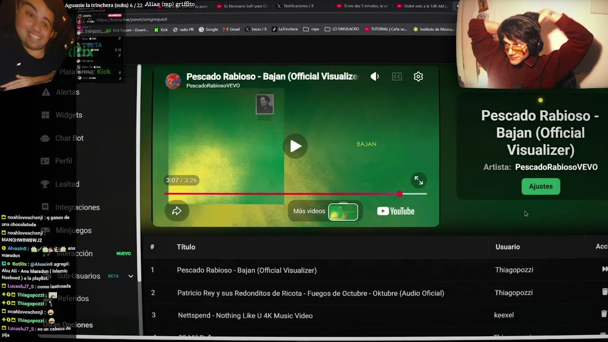Delete the Nettspend song request

[604, 314]
